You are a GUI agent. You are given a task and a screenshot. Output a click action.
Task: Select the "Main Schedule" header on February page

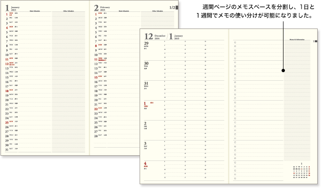124,11
